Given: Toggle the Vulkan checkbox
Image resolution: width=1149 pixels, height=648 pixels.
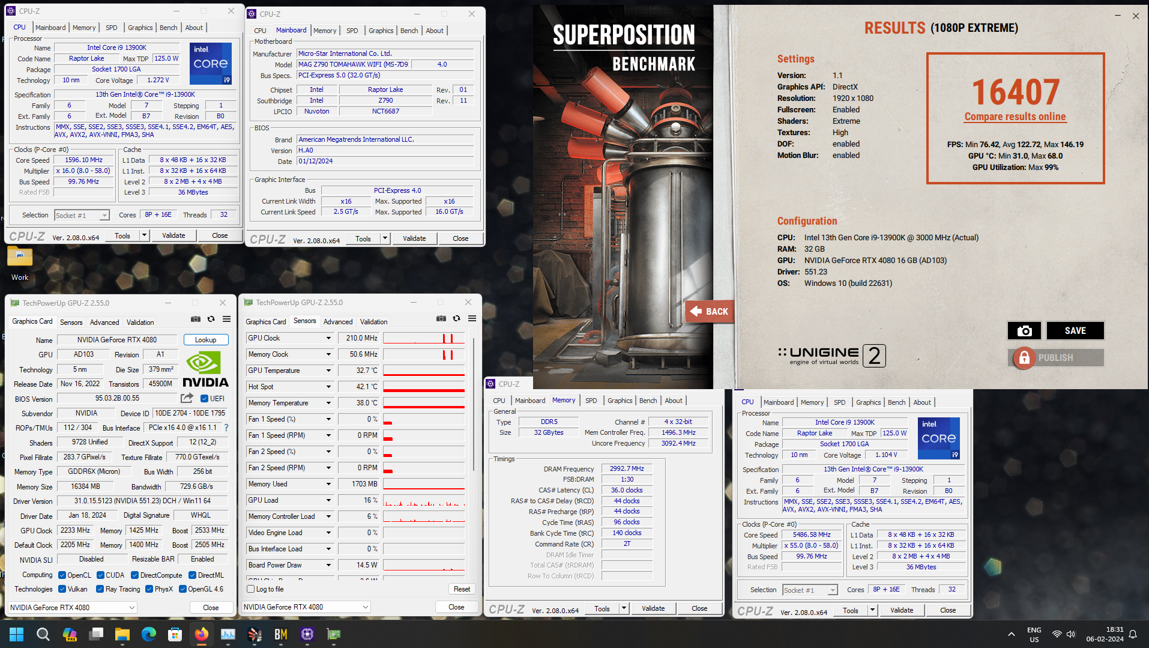Looking at the screenshot, I should click(x=62, y=589).
